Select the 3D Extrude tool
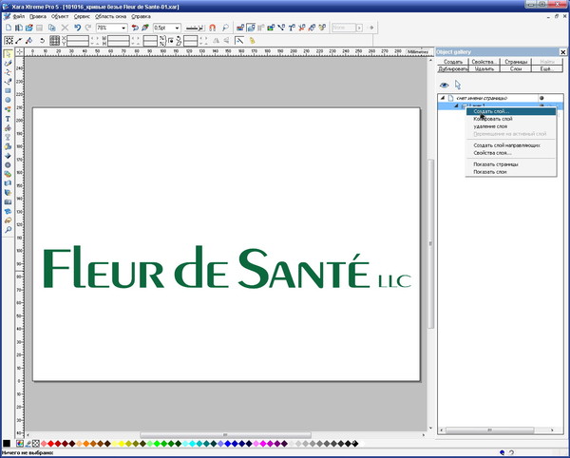Image resolution: width=570 pixels, height=458 pixels. (x=8, y=193)
